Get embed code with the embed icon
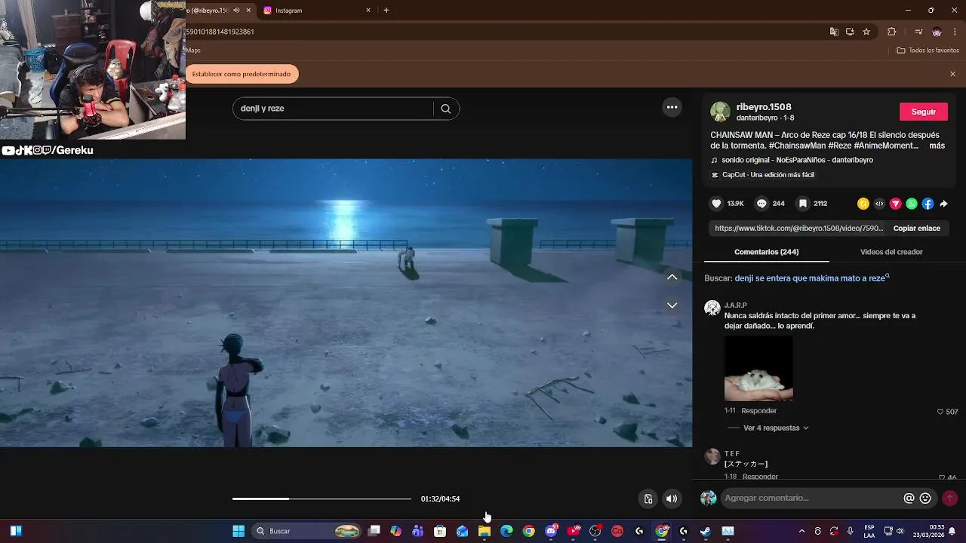Screen dimensions: 966x543 (x=879, y=204)
